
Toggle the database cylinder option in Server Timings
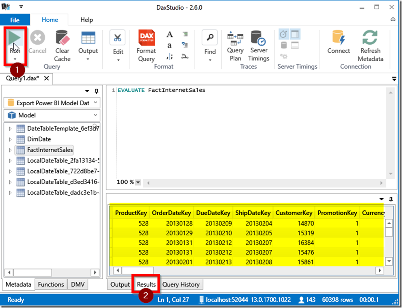284,45
